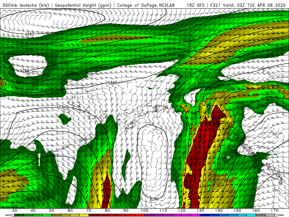
Task: Click the 170 knot colorbar label
Action: (275, 210)
